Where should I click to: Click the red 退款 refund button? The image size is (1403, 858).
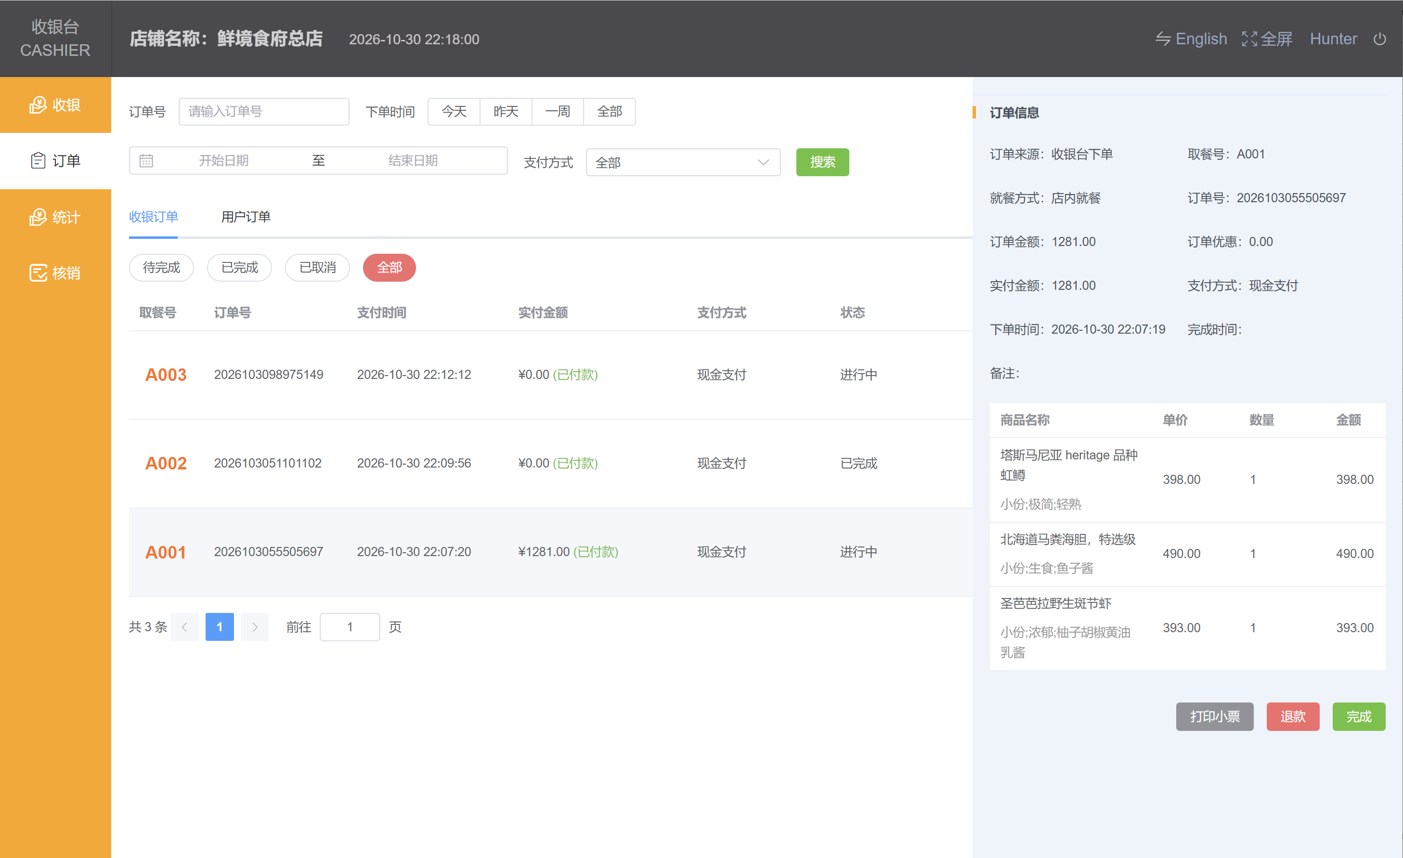[x=1293, y=716]
